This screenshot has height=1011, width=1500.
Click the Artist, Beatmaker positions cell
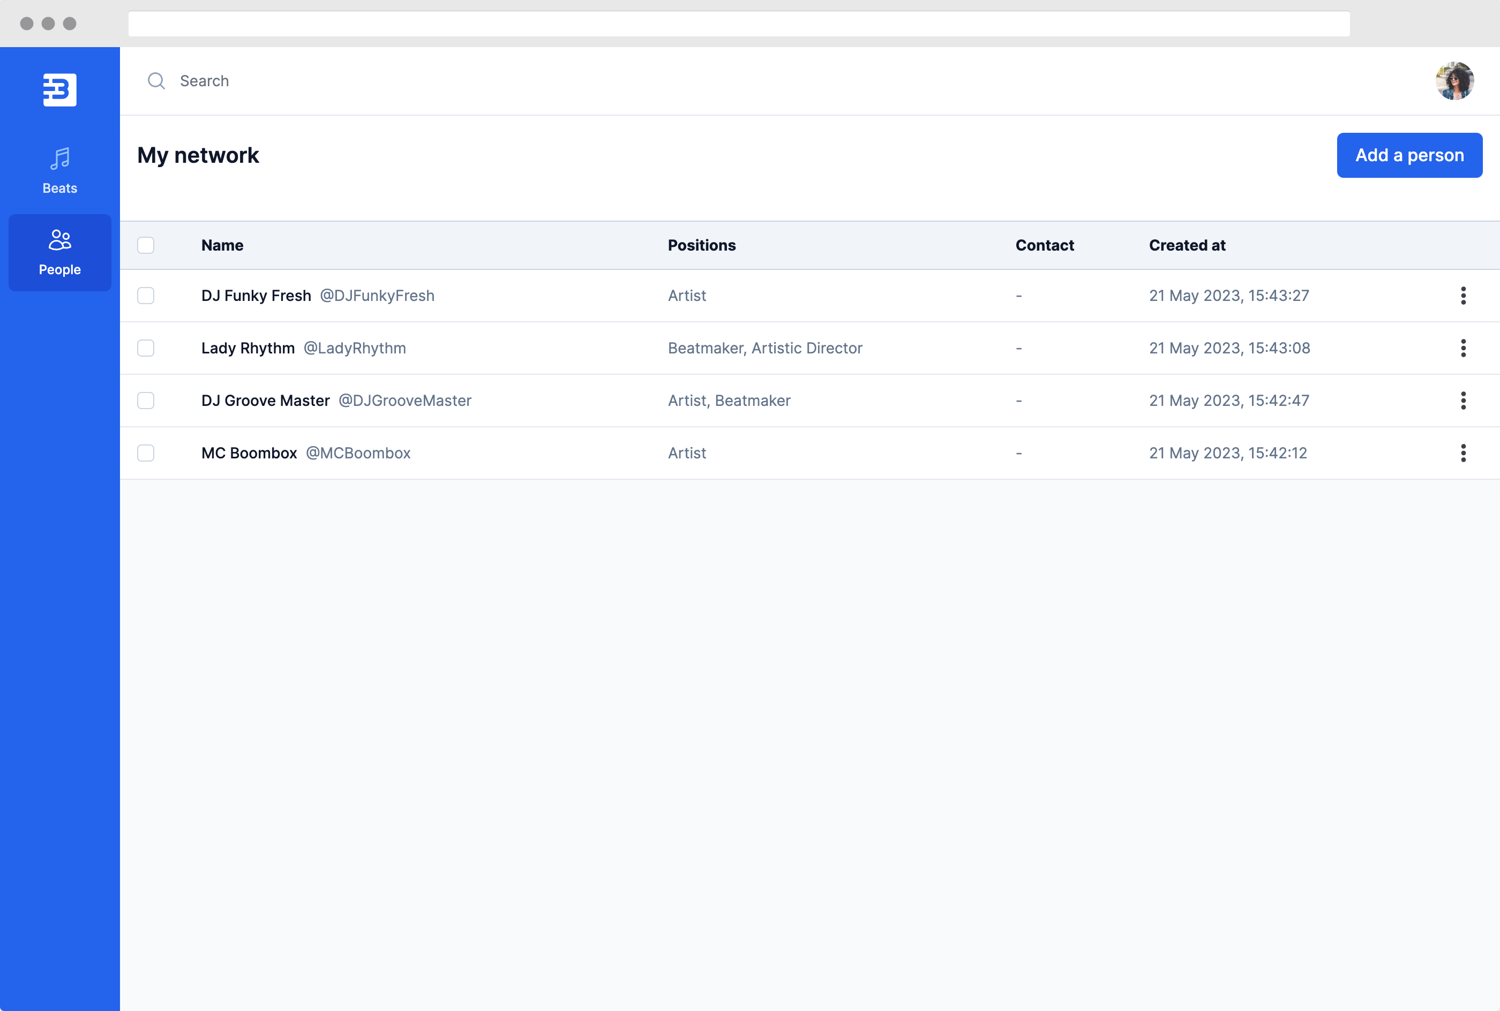[729, 401]
